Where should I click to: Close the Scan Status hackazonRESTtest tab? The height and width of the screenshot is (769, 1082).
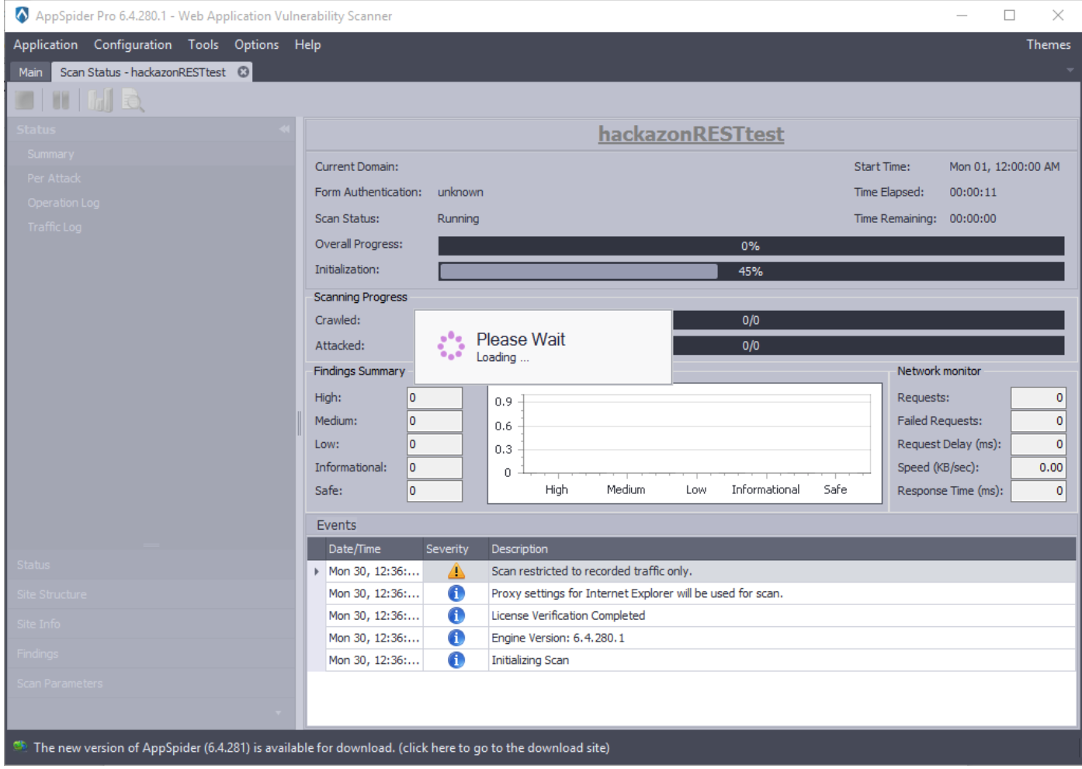click(243, 72)
